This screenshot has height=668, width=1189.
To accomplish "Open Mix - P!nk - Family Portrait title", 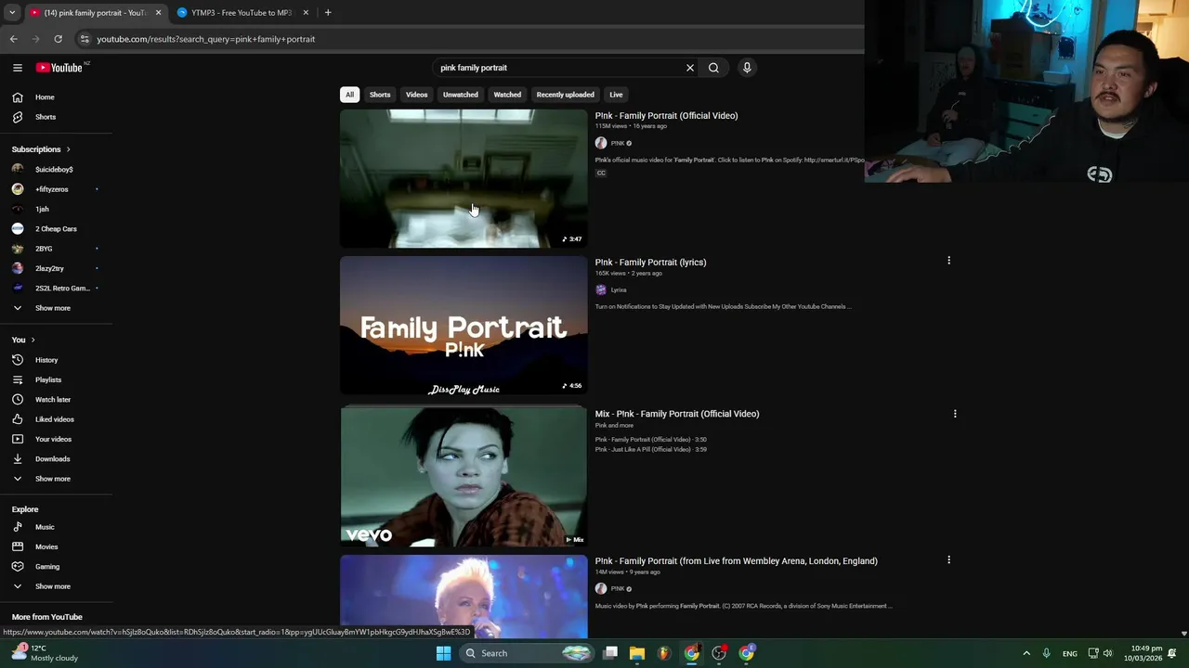I will pyautogui.click(x=677, y=414).
